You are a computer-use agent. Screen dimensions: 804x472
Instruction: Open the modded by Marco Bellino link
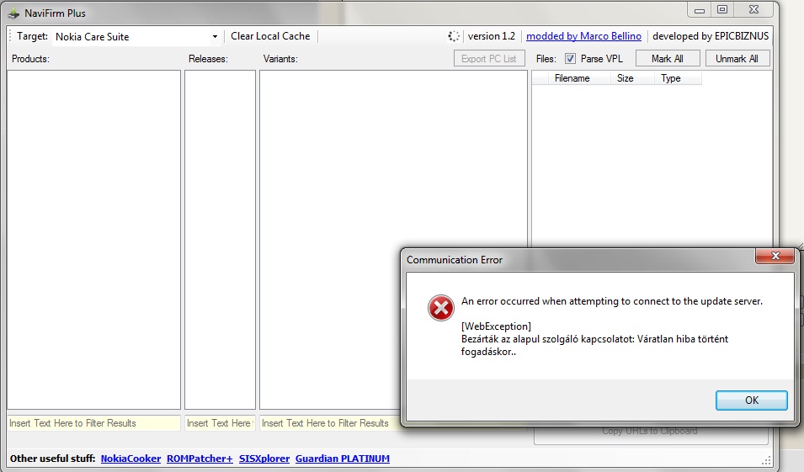coord(583,36)
